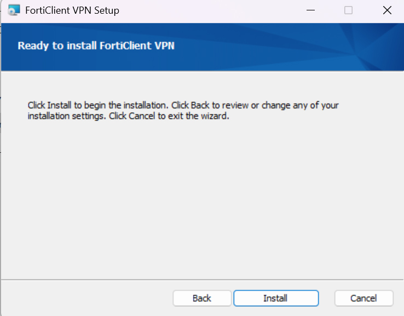Click the word "Install" in the instruction text
The height and width of the screenshot is (316, 404).
(x=59, y=105)
